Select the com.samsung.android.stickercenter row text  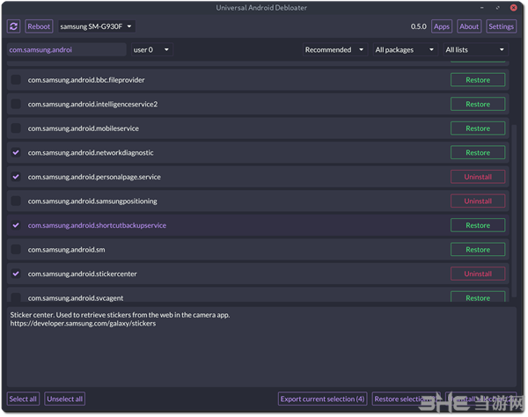pos(82,274)
